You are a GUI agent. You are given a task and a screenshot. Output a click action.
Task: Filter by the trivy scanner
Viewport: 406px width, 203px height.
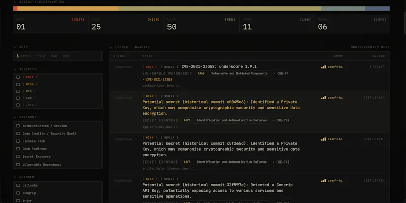coord(18,201)
